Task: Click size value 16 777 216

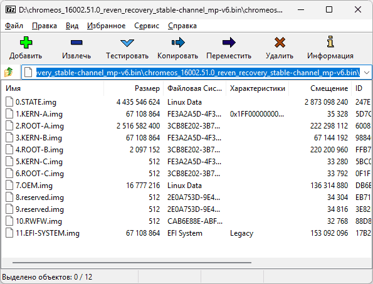Action: tap(143, 186)
